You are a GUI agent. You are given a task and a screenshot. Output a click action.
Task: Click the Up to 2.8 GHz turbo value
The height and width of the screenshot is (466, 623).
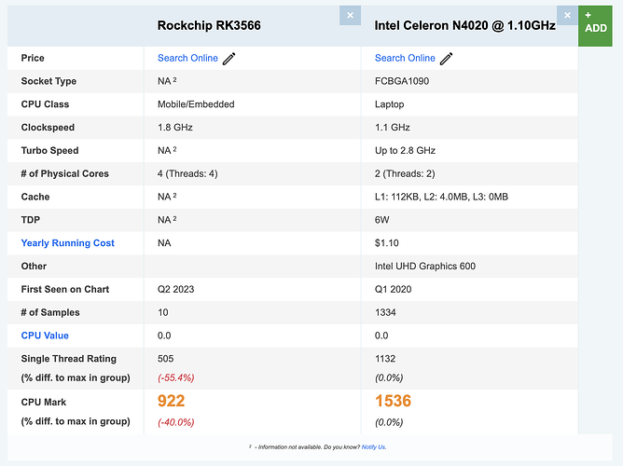[x=405, y=150]
